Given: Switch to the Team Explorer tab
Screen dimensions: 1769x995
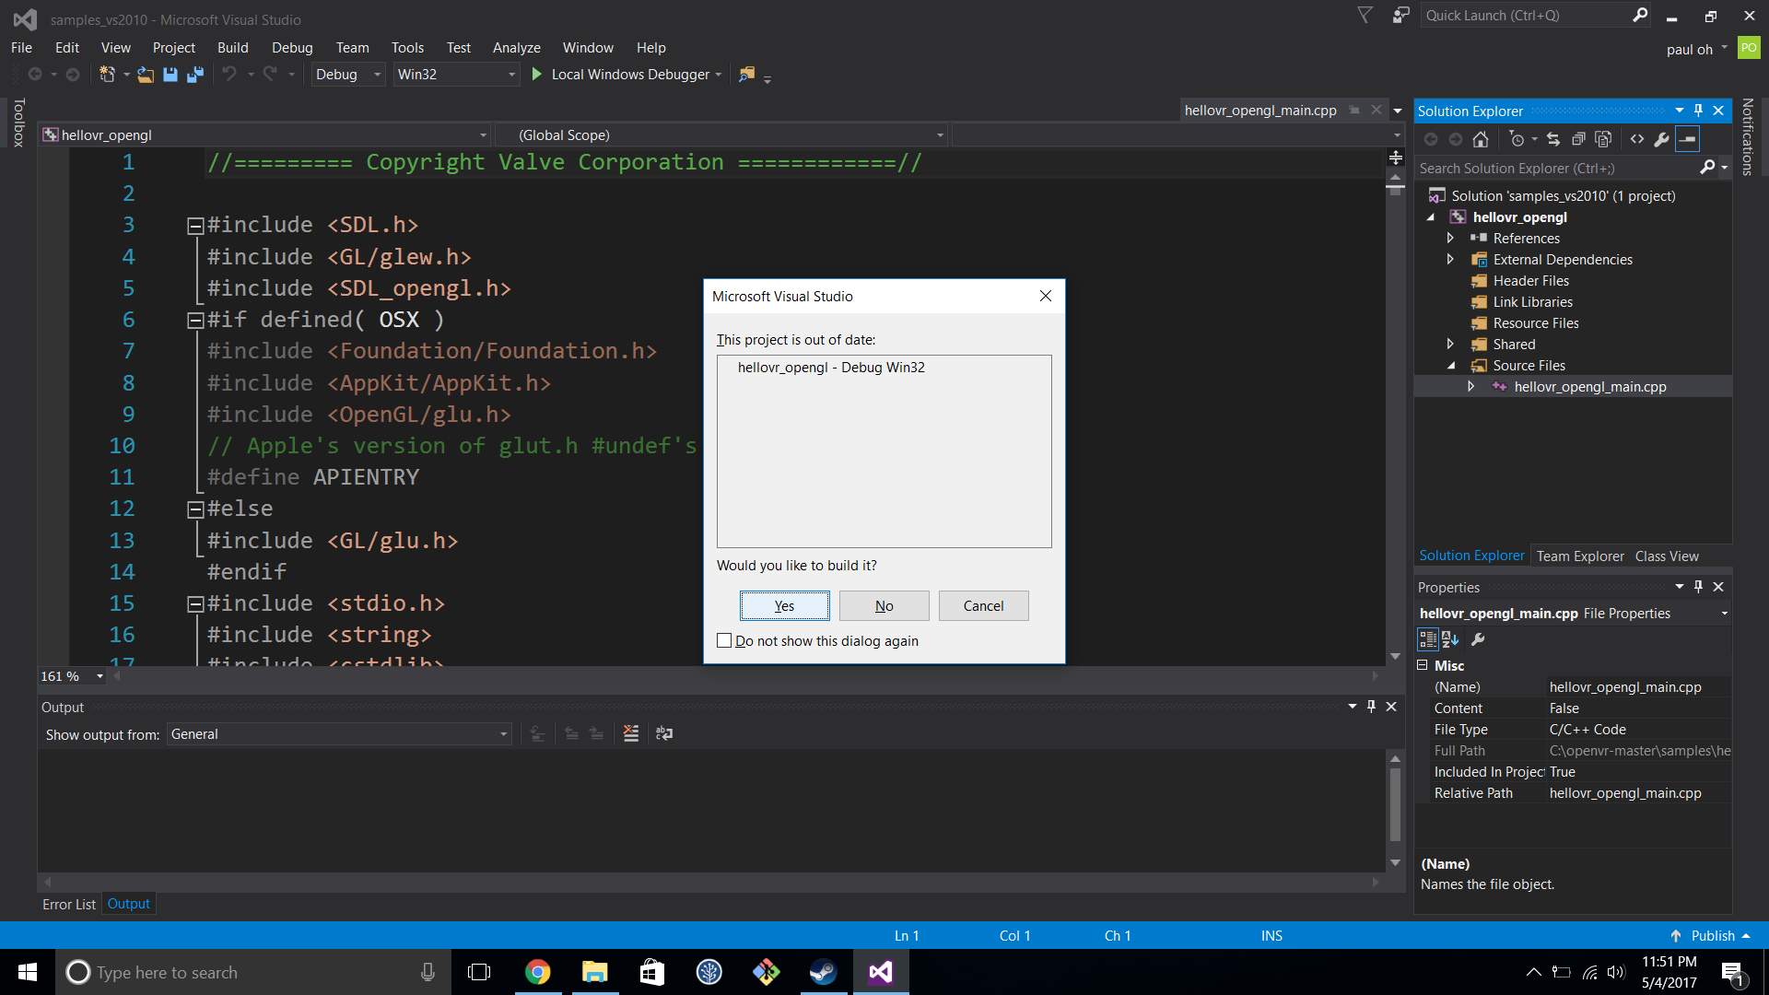Looking at the screenshot, I should [1580, 556].
